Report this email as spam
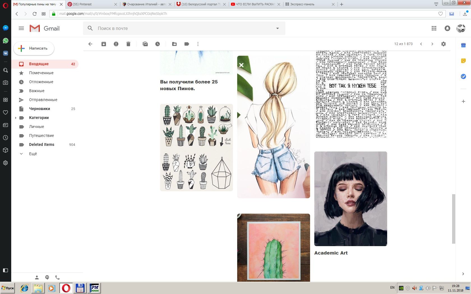Viewport: 471px width, 294px height. [x=116, y=44]
